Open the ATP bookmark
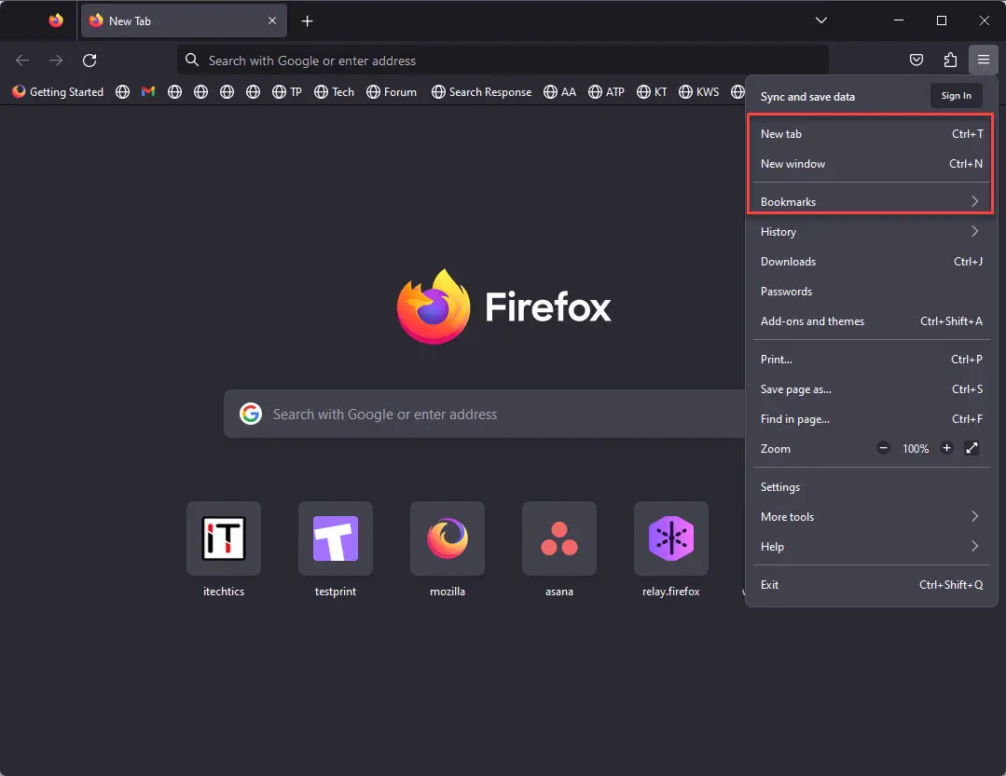The width and height of the screenshot is (1006, 776). tap(606, 91)
